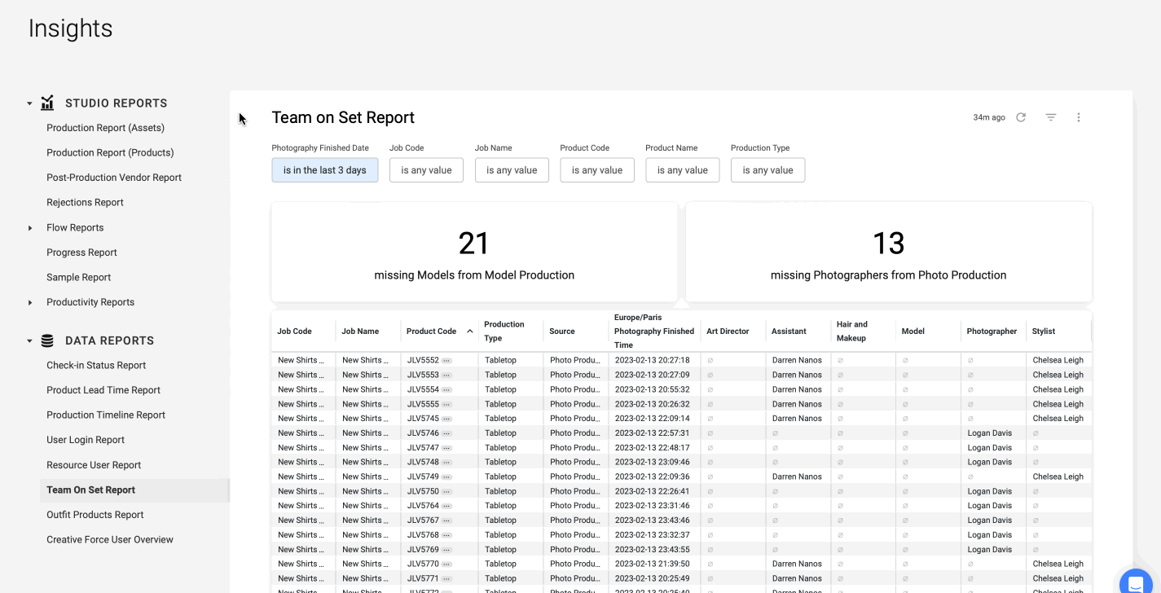Click the sort arrow on Product Code column
1161x593 pixels.
click(470, 332)
